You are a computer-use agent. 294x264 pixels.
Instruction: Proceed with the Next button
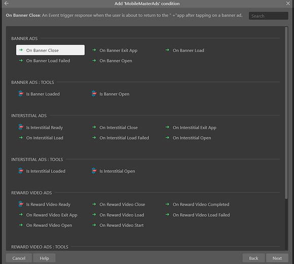tap(277, 258)
